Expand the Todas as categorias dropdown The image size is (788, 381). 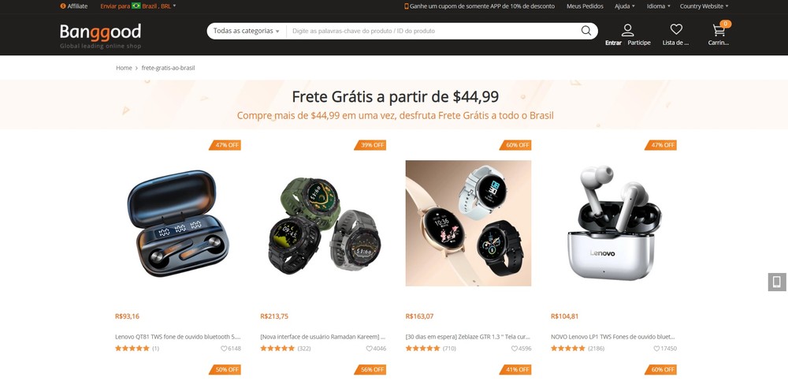[246, 31]
